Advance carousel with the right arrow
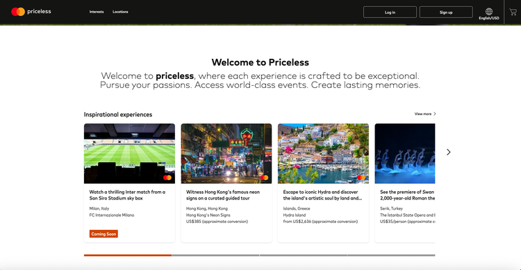 tap(449, 152)
